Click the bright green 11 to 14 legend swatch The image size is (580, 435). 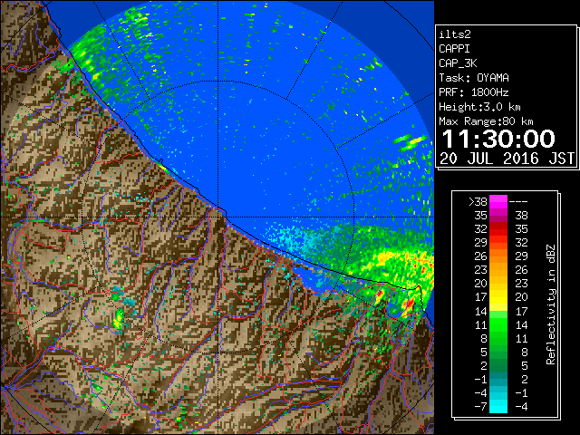click(498, 324)
